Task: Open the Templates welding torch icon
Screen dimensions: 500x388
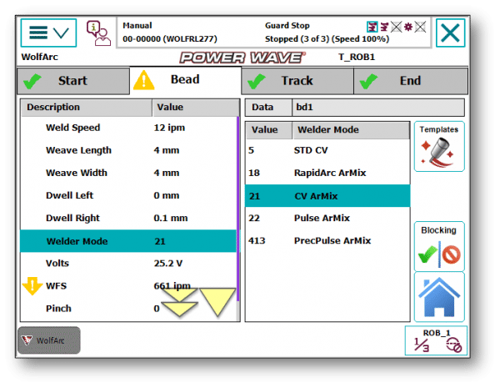Action: coord(438,149)
